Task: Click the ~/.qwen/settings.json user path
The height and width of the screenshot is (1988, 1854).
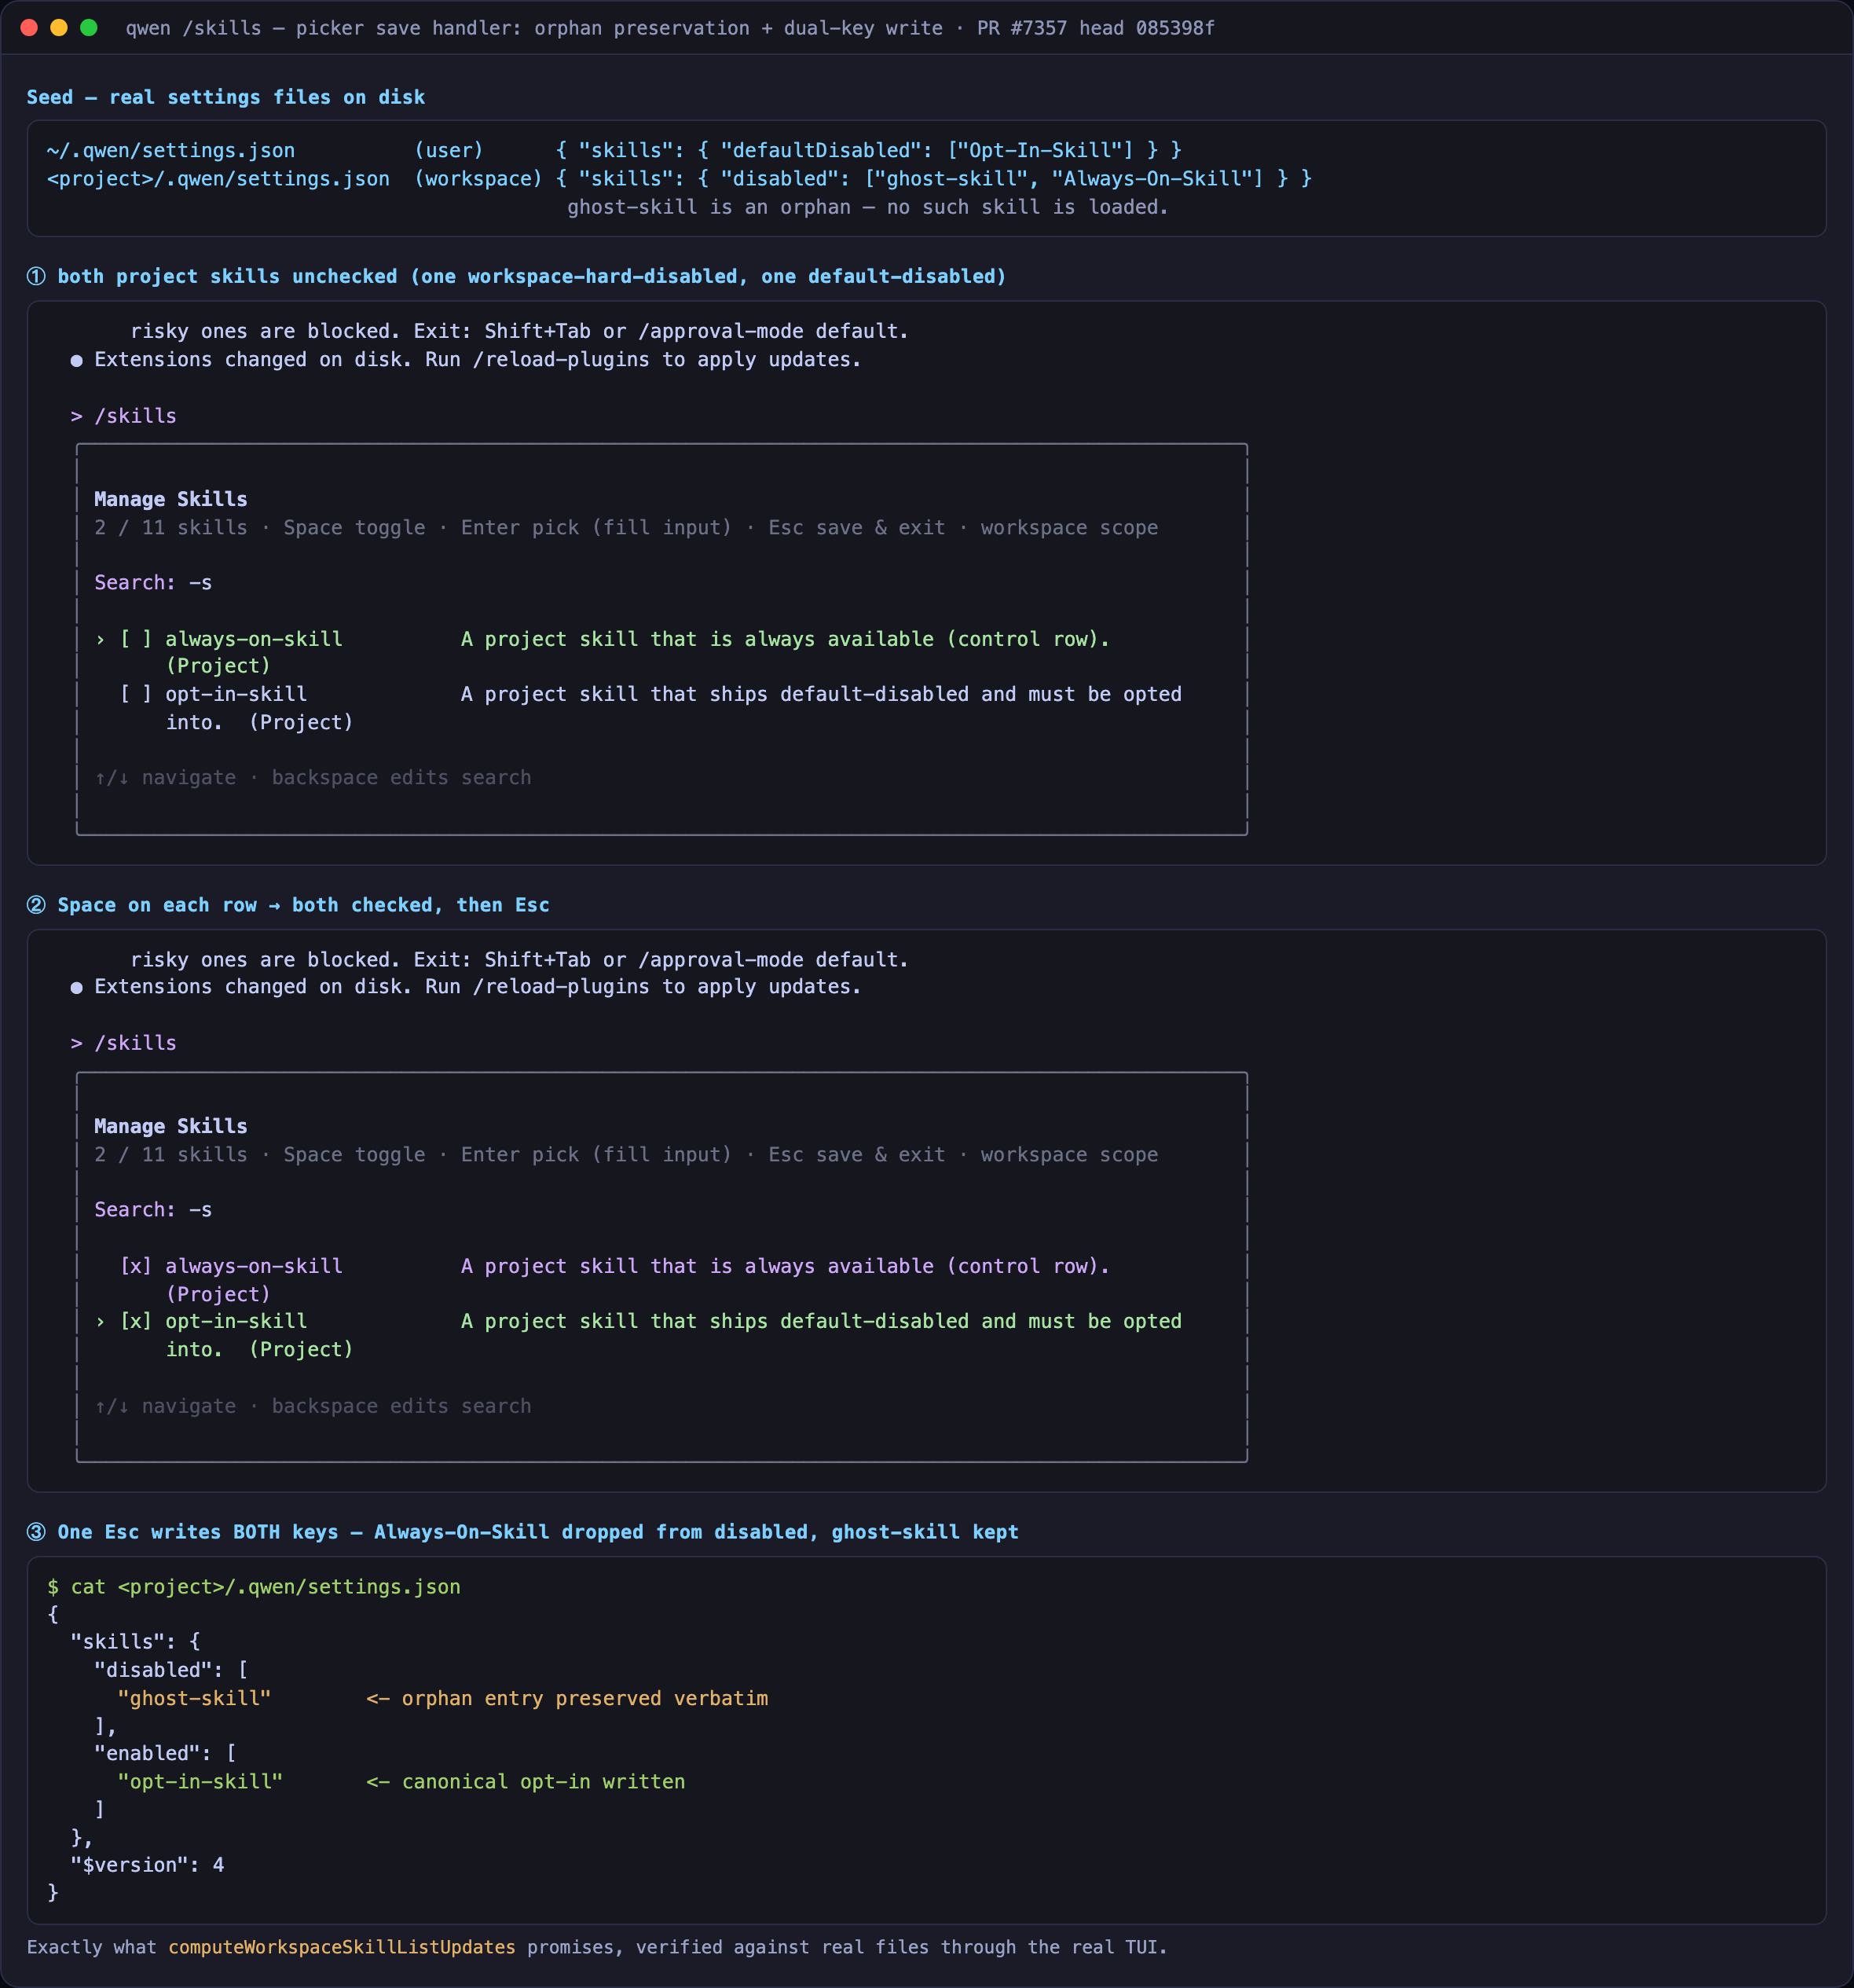Action: point(171,151)
